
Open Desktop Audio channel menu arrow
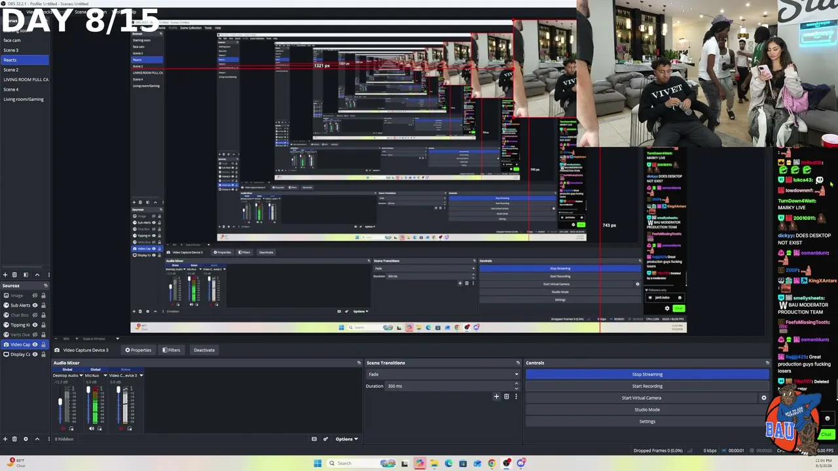(x=81, y=375)
